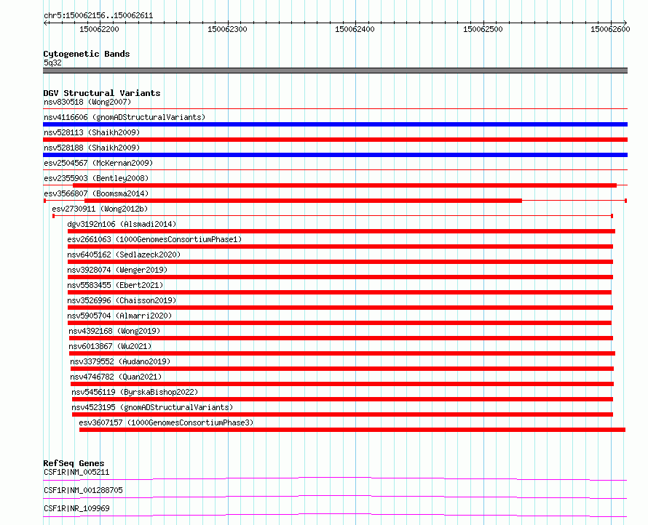Click the red bar below esv3607157

point(352,430)
